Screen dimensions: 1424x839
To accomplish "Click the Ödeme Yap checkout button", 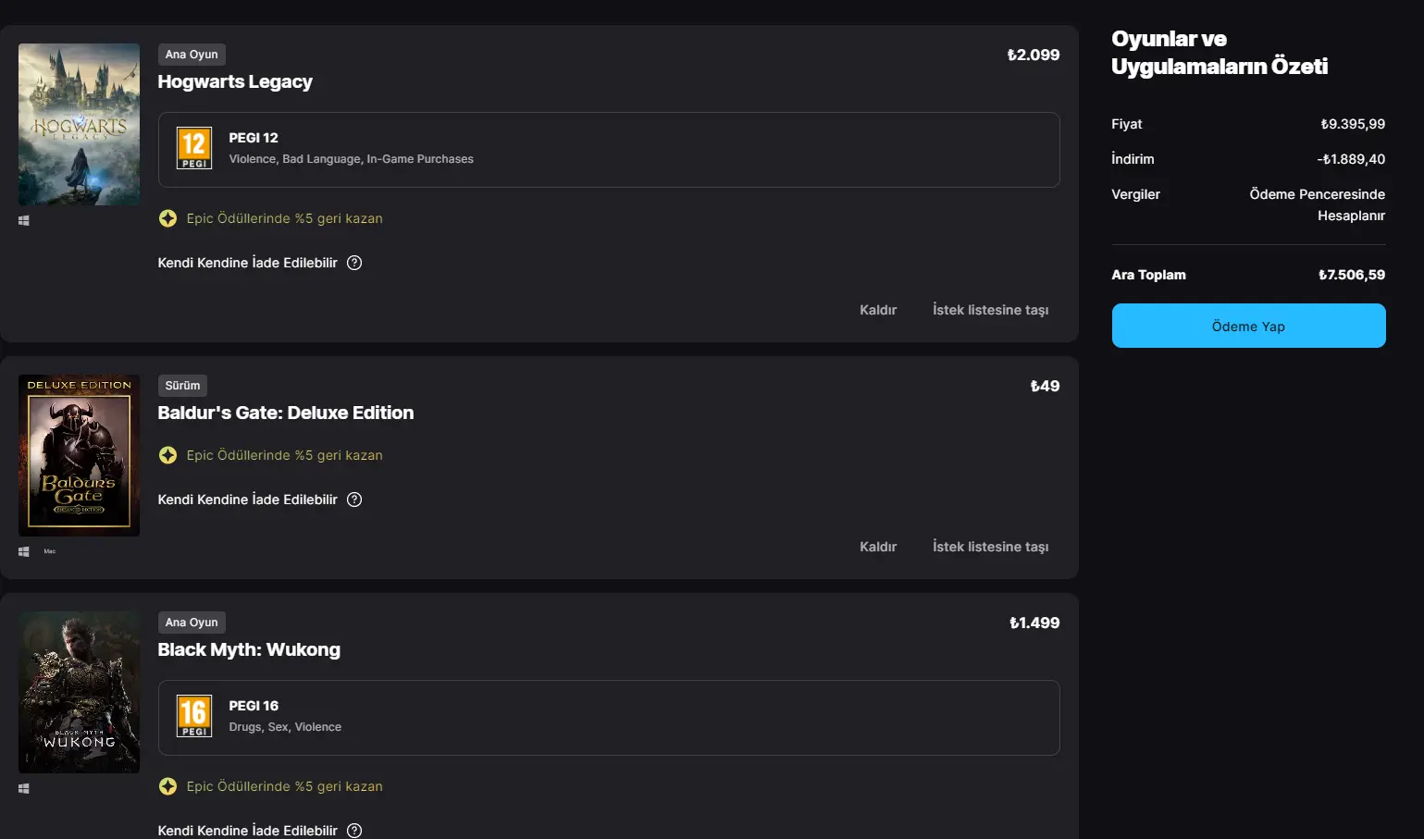I will tap(1248, 326).
